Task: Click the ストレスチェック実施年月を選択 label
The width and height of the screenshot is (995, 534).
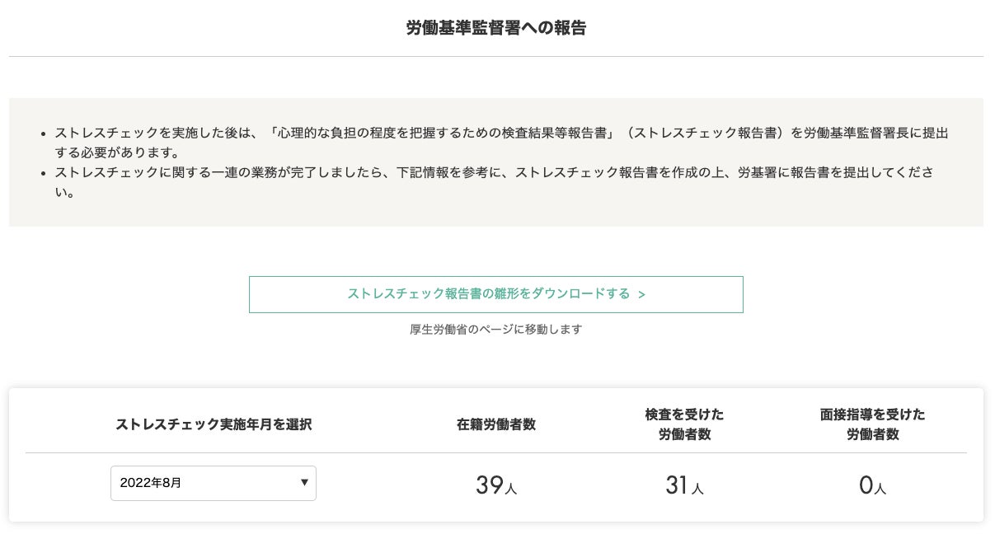Action: (x=214, y=424)
